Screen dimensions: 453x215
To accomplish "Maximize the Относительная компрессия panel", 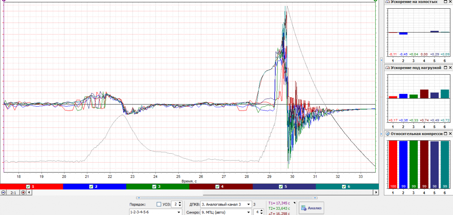I will [x=445, y=134].
